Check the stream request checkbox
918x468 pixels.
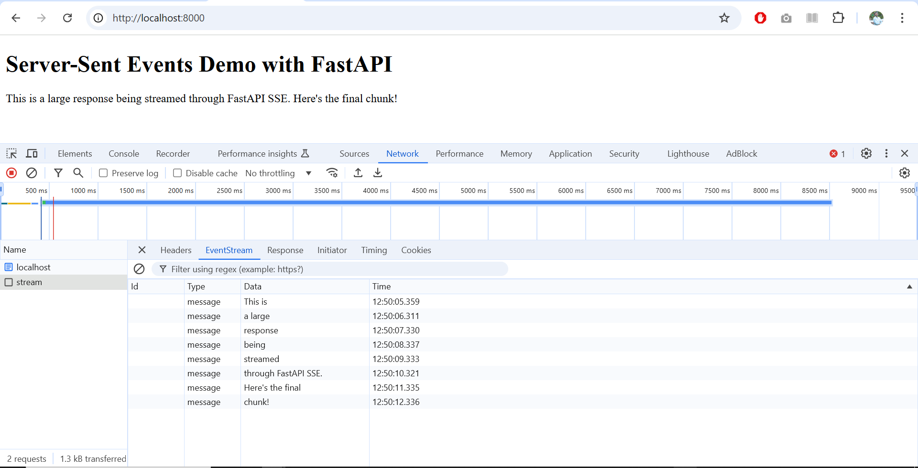point(9,282)
